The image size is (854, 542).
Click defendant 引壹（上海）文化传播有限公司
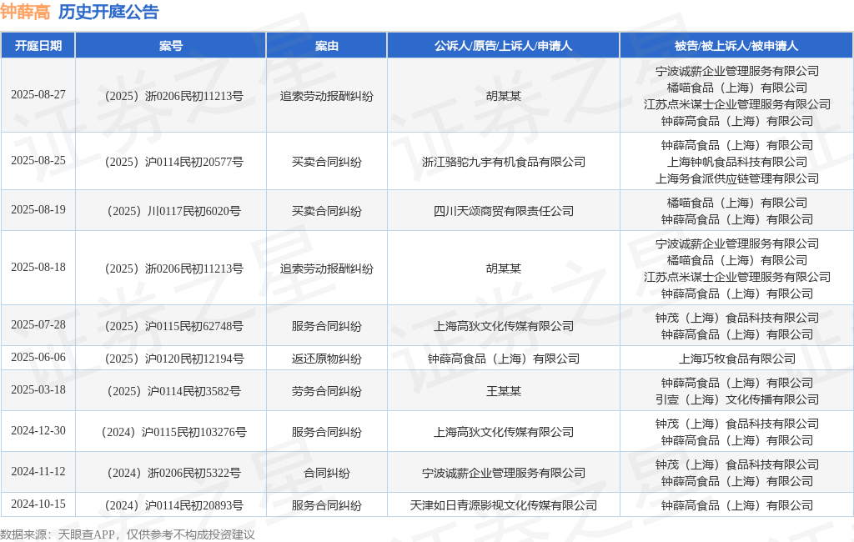tap(737, 399)
